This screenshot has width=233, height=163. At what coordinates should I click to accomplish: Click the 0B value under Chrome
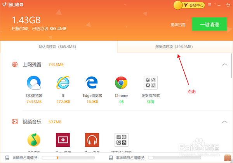click(122, 102)
